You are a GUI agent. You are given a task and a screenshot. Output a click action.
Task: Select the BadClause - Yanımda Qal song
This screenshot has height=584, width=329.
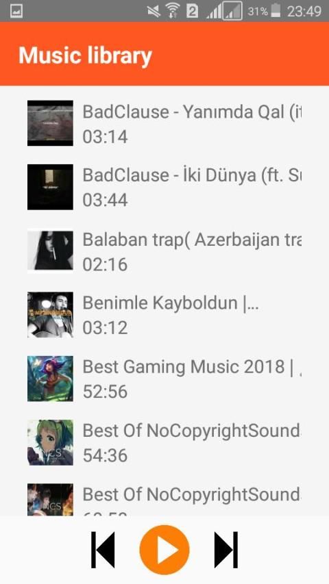[x=164, y=123]
